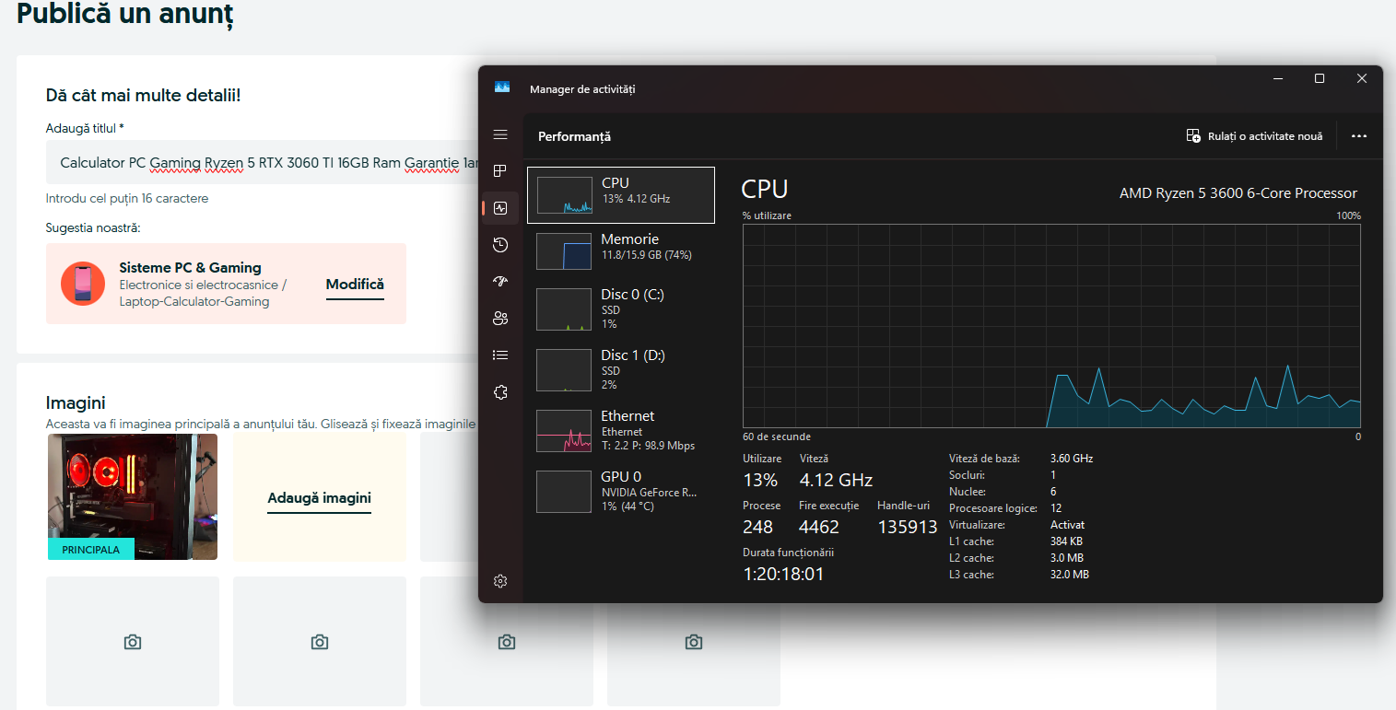Screen dimensions: 1396x710
Task: Click the 1:20:18:01 uptime value
Action: pyautogui.click(x=783, y=574)
